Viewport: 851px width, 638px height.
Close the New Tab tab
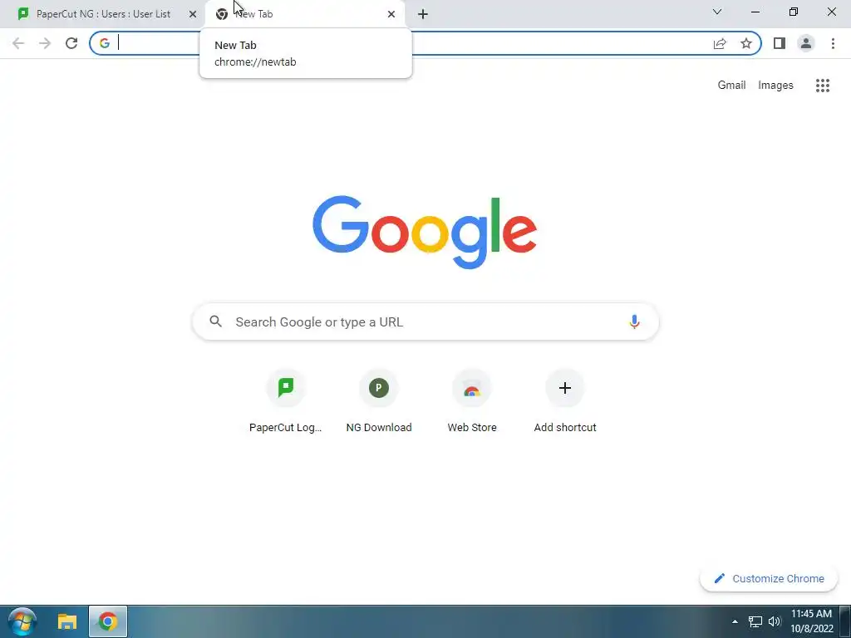tap(391, 14)
